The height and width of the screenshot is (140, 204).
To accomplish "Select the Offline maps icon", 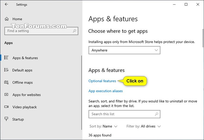I will [x=6, y=82].
